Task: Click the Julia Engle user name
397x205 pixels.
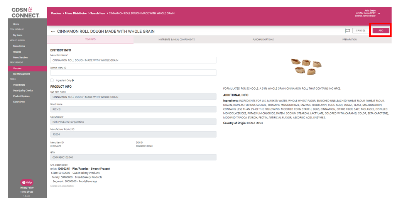Action: tap(370, 11)
